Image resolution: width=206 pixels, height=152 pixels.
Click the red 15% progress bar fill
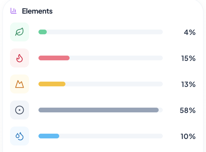[54, 58]
